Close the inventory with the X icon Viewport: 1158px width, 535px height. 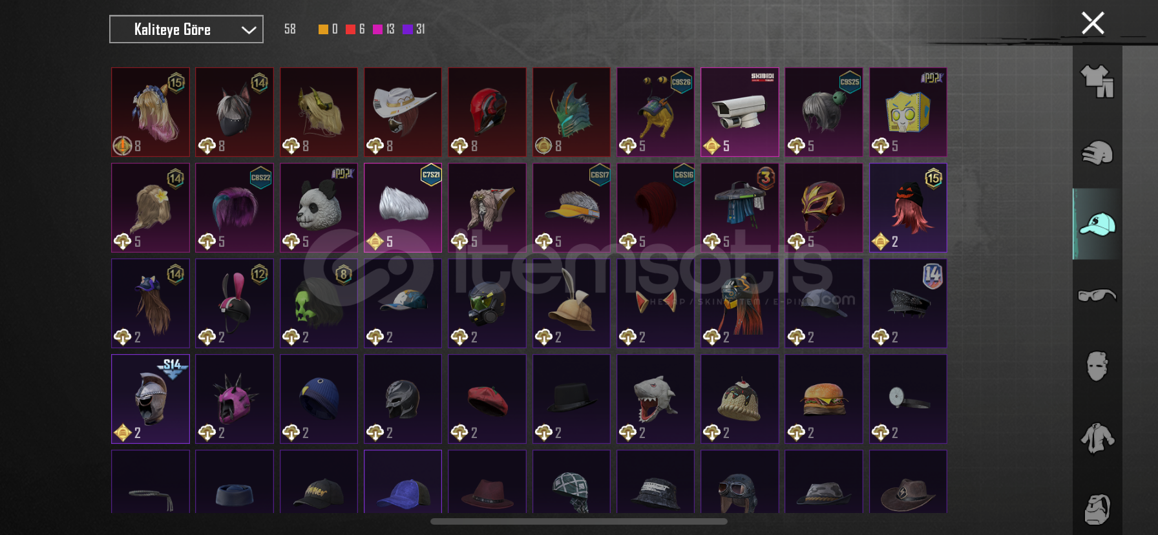pos(1093,23)
